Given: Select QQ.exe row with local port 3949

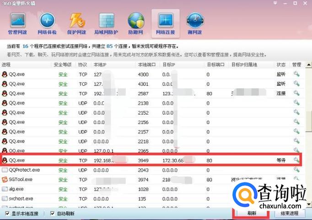Looking at the screenshot, I should click(151, 160).
